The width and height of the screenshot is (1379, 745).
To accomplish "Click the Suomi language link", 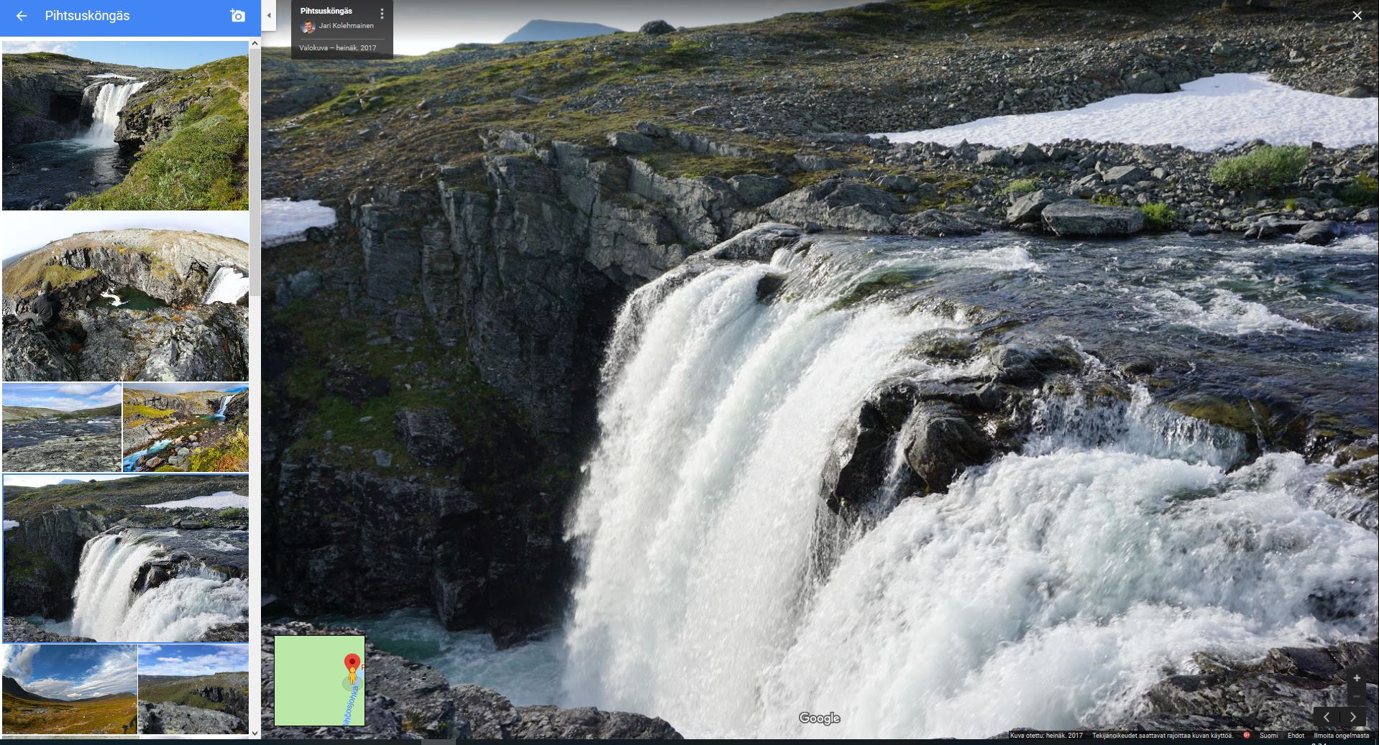I will click(1268, 736).
